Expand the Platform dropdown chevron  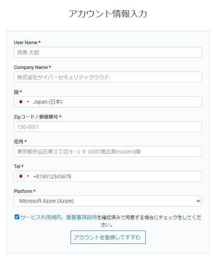(x=198, y=201)
